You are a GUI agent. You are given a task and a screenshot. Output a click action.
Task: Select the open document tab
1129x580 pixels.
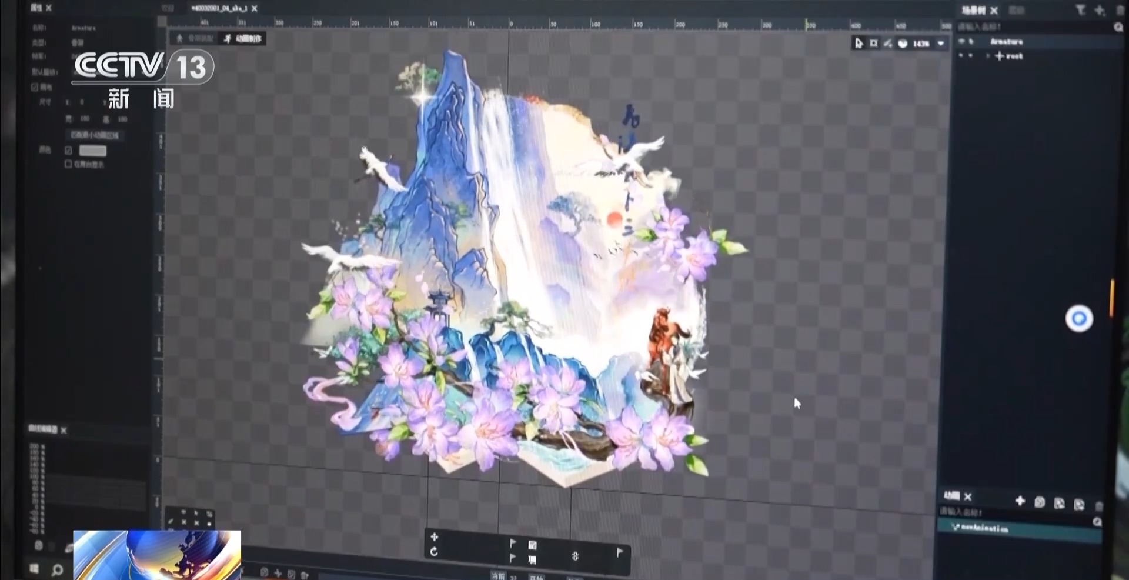(219, 8)
